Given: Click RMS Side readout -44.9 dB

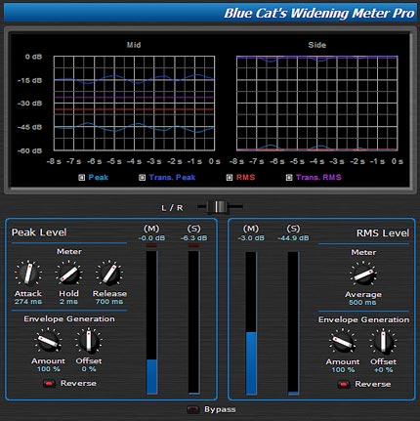Looking at the screenshot, I should click(293, 238).
